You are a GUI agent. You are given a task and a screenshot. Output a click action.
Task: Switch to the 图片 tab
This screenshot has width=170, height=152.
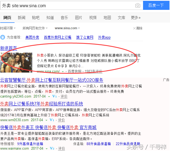(x=79, y=18)
